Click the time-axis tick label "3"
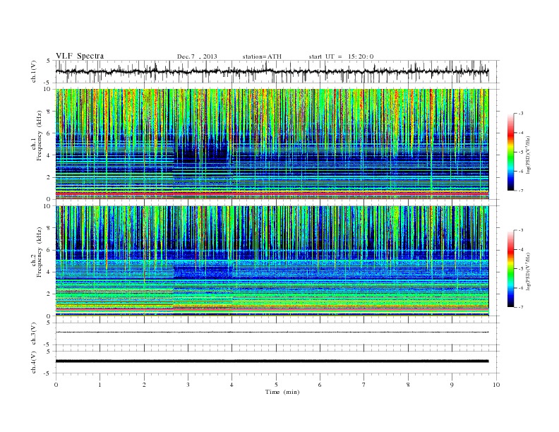The height and width of the screenshot is (432, 559). (x=188, y=385)
